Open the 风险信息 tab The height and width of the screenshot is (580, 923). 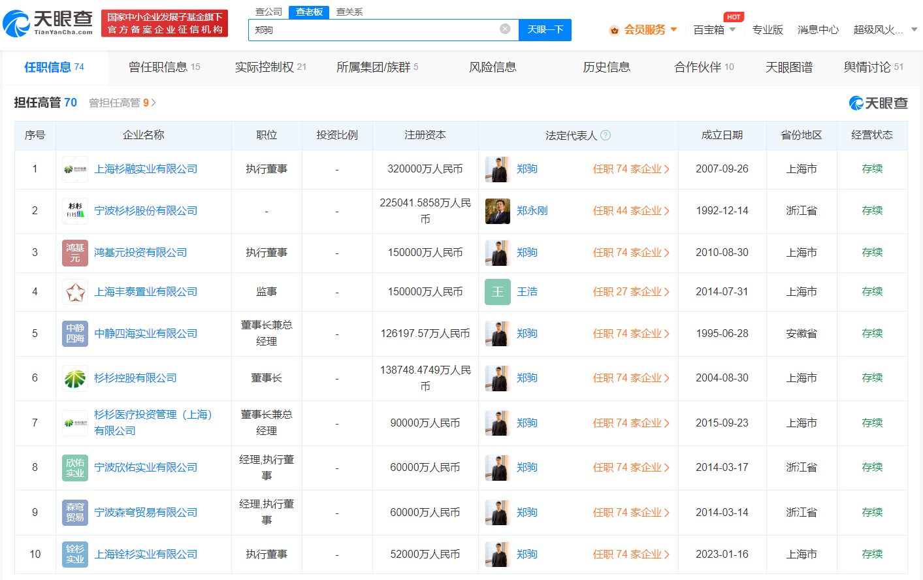click(492, 67)
